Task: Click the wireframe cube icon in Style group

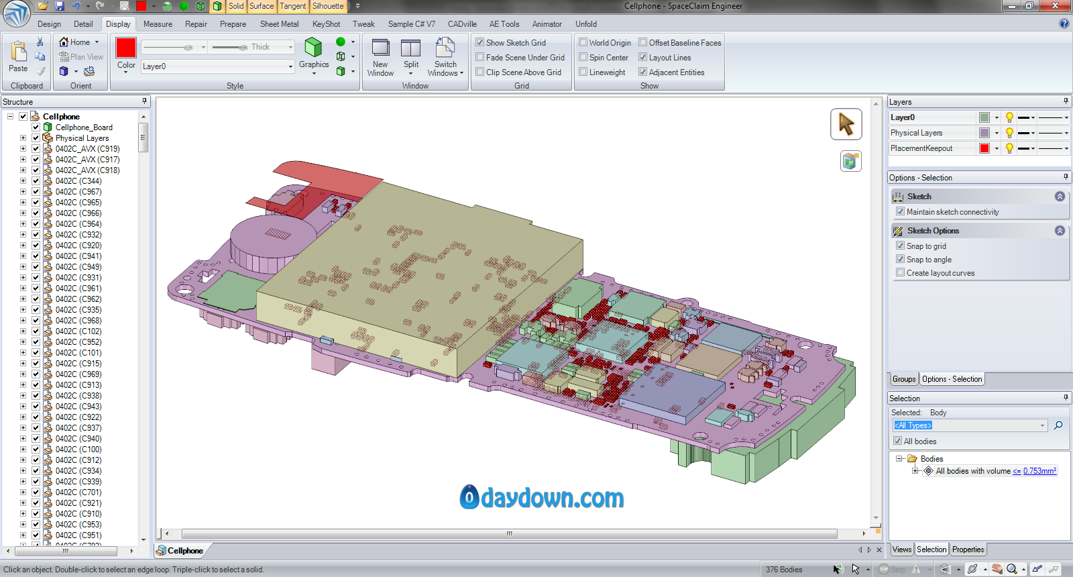Action: point(341,56)
